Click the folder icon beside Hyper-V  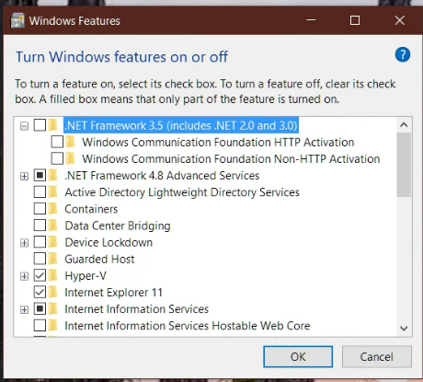(53, 275)
